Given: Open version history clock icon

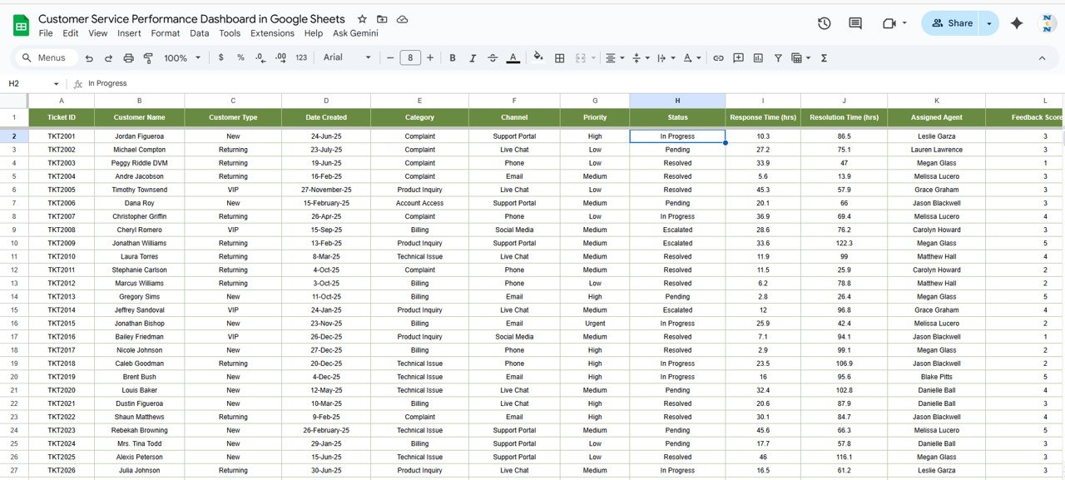Looking at the screenshot, I should [x=824, y=23].
